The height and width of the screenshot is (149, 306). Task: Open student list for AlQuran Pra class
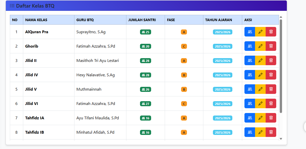[x=250, y=32]
